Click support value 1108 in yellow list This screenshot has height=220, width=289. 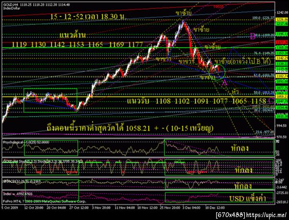(x=163, y=101)
